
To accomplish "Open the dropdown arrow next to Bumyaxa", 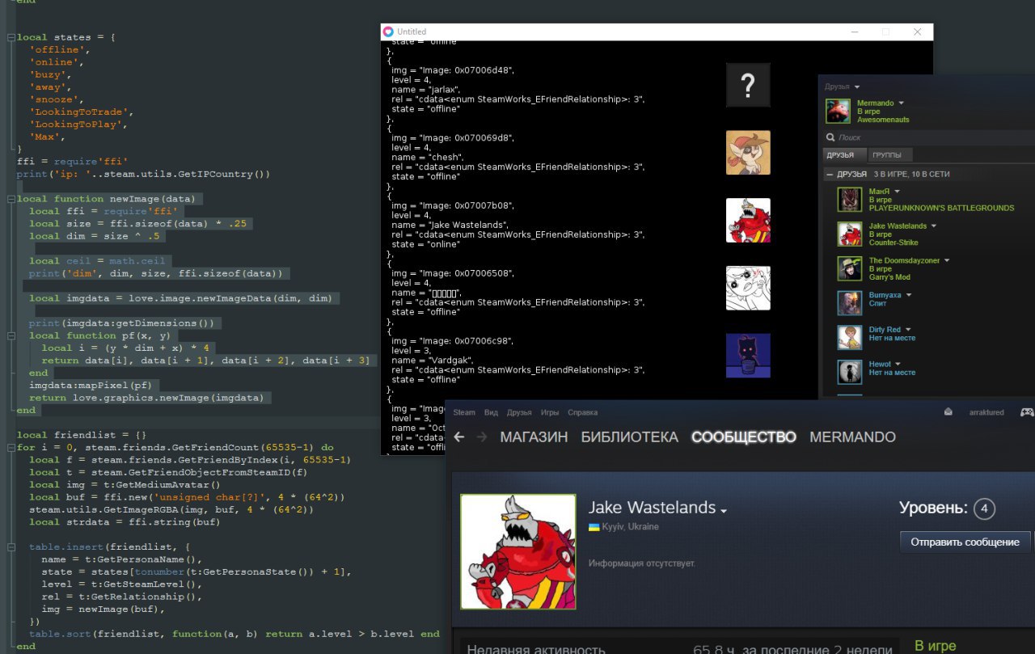I will [x=909, y=296].
